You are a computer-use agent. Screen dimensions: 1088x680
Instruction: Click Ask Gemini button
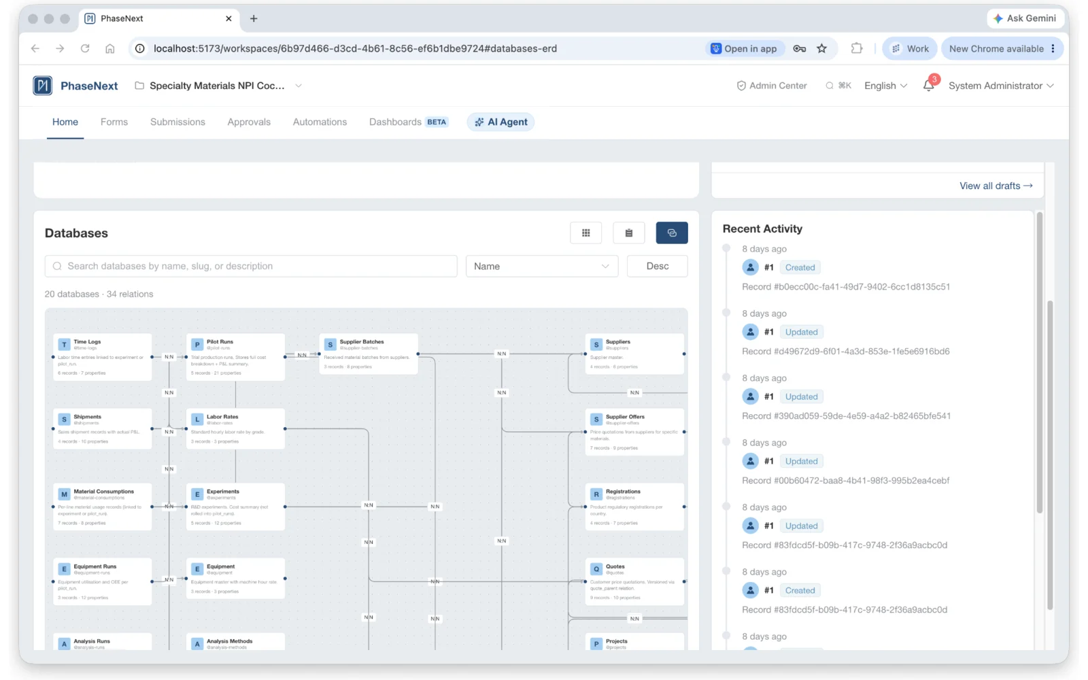click(1025, 18)
